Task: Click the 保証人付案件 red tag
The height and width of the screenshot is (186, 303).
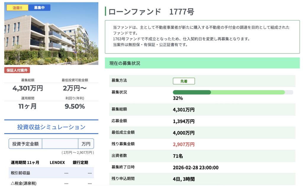Action: pos(17,70)
